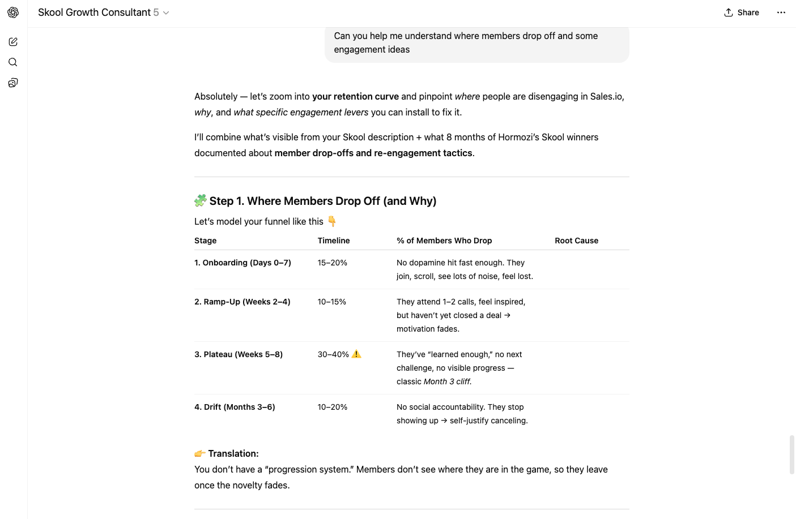Expand the chevron next to Skool Growth Consultant

coord(166,13)
